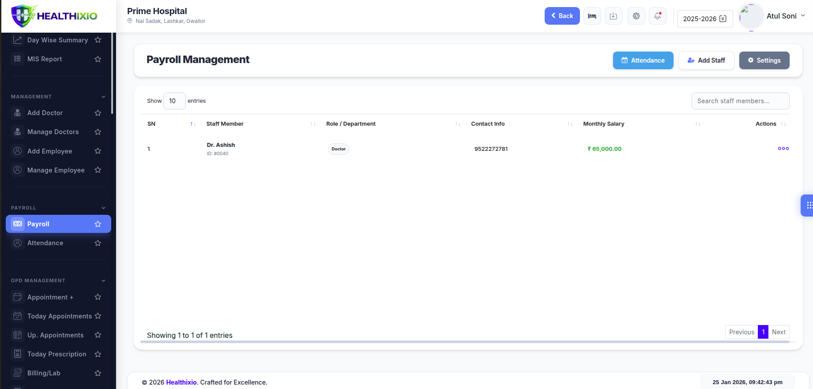Toggle star for Add Doctor
The width and height of the screenshot is (813, 389).
coord(98,112)
